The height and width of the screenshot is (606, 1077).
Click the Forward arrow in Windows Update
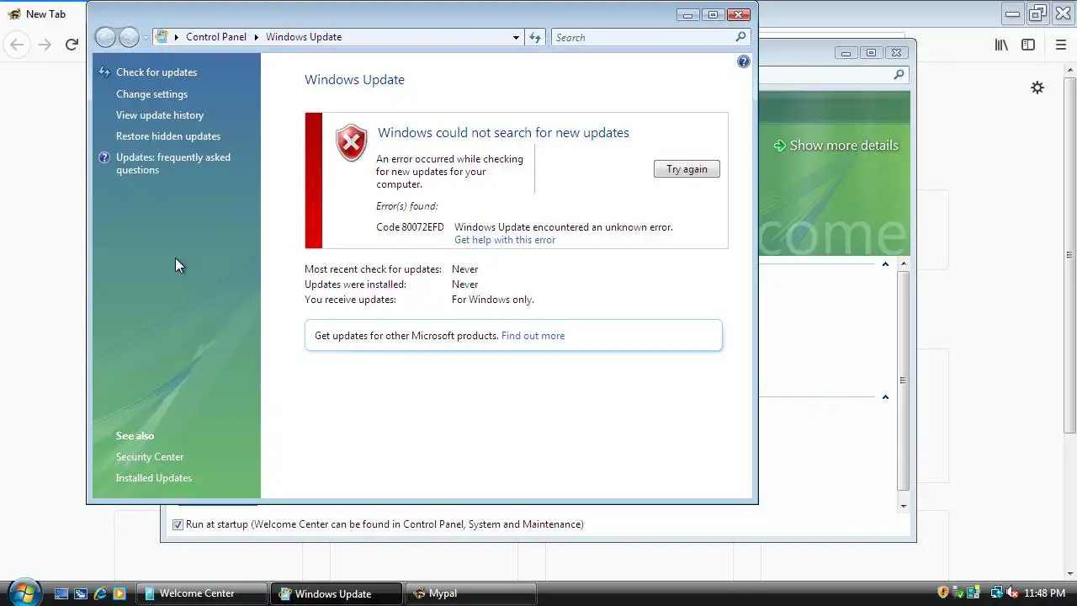pyautogui.click(x=129, y=37)
